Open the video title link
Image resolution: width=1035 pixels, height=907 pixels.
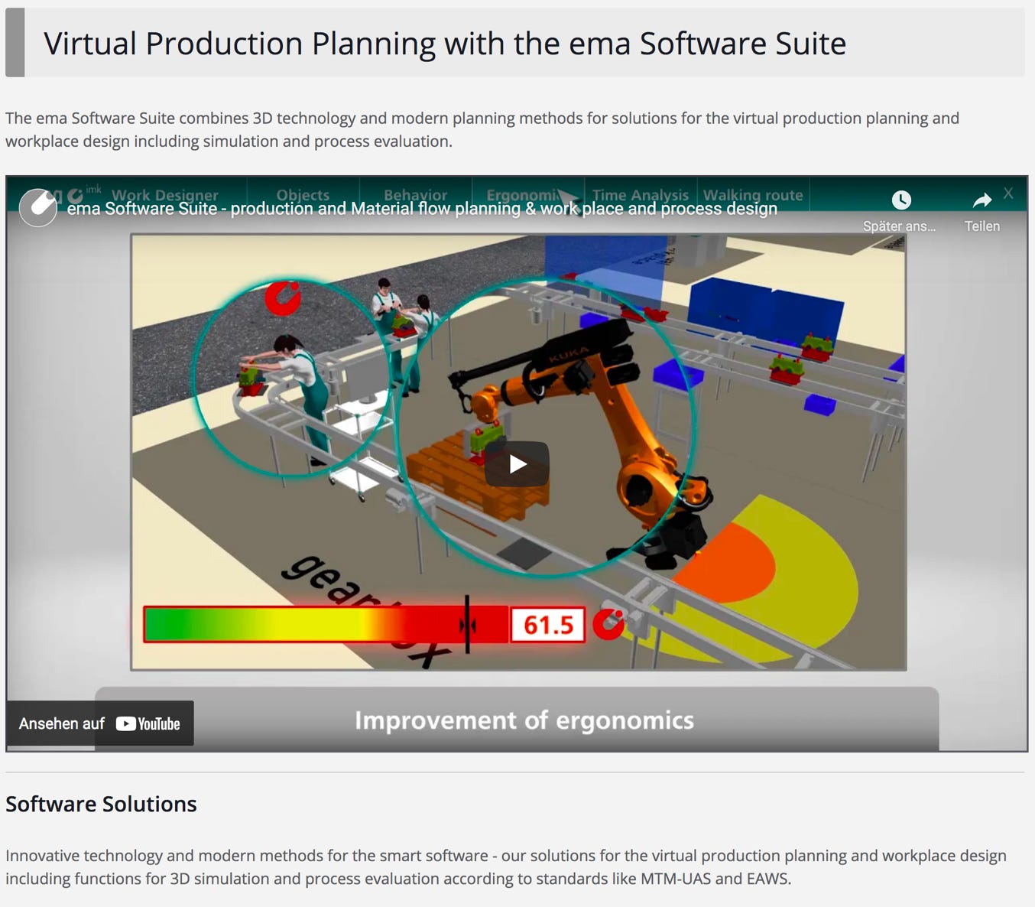[422, 210]
